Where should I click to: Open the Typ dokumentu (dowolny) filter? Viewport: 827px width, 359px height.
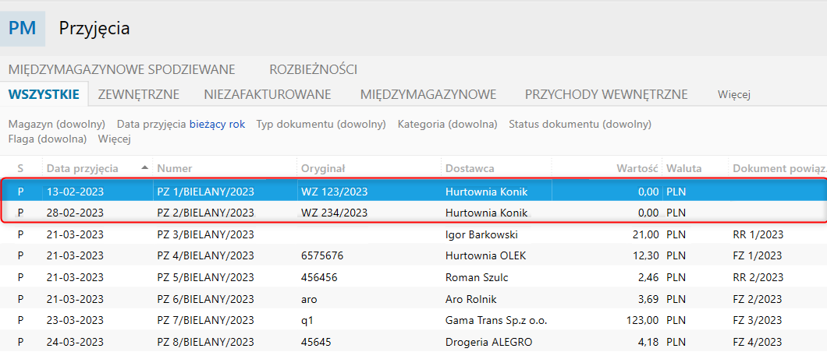click(321, 125)
